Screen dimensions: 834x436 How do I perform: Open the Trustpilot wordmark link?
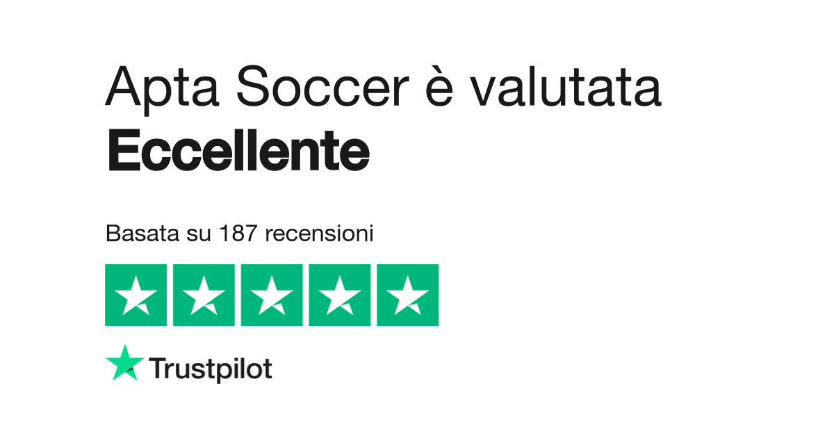pyautogui.click(x=211, y=369)
